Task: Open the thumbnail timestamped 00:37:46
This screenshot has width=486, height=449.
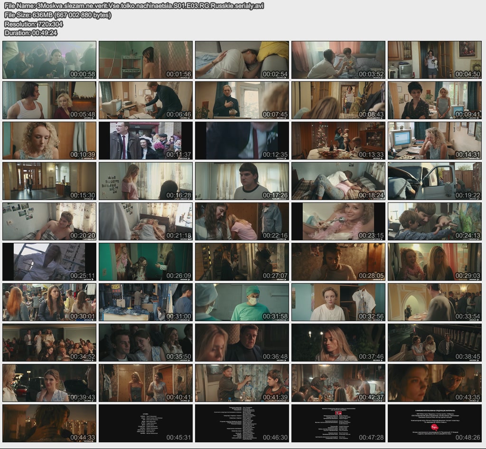Action: tap(338, 343)
